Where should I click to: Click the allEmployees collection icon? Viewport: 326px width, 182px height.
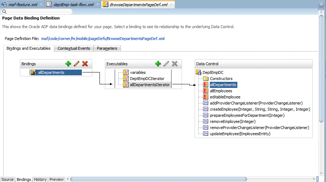pos(206,91)
